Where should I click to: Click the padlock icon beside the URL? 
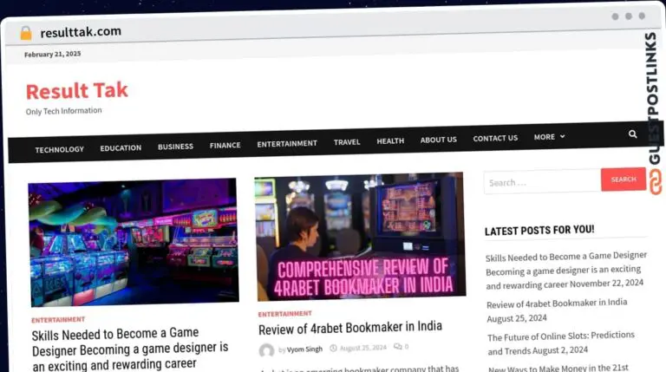click(x=26, y=33)
